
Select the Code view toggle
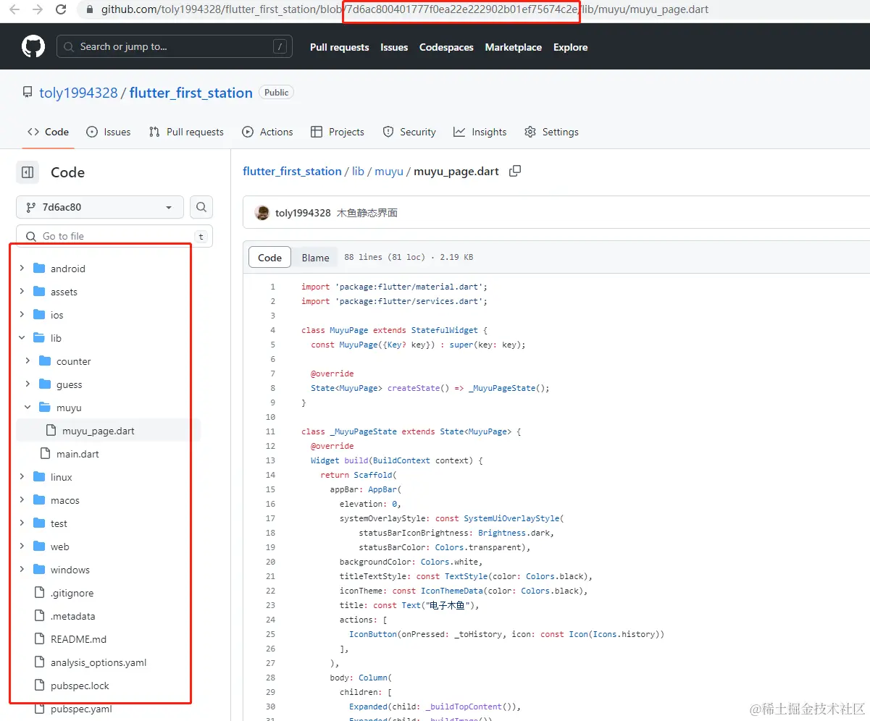pyautogui.click(x=269, y=258)
